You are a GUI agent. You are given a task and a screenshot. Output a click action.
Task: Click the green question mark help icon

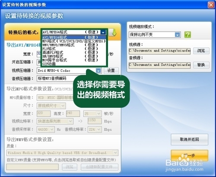tap(187, 35)
